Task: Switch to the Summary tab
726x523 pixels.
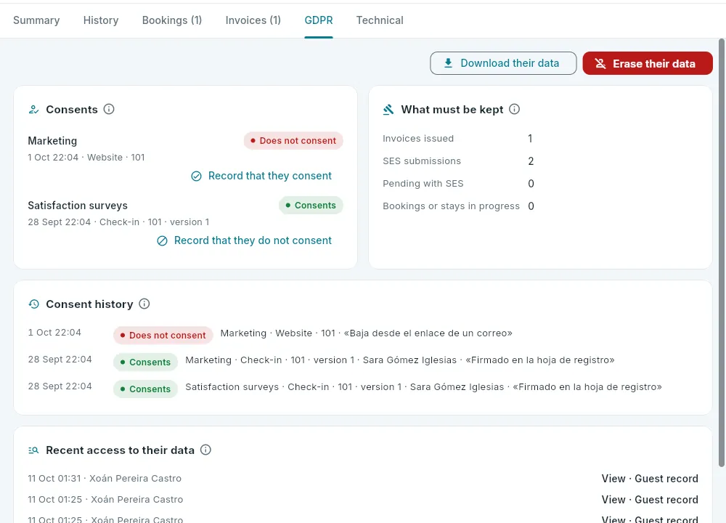Action: click(x=36, y=20)
